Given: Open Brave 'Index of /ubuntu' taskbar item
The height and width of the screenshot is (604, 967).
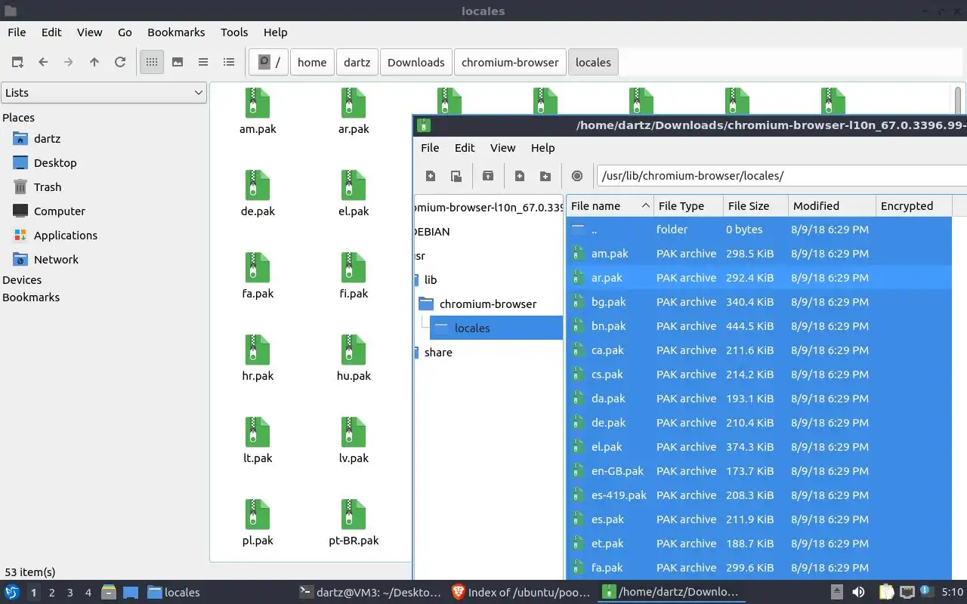Looking at the screenshot, I should (x=521, y=593).
